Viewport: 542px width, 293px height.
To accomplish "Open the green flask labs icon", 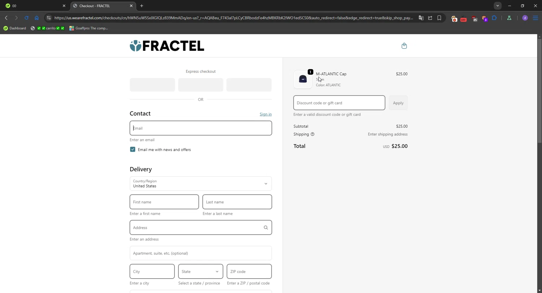I will (x=509, y=18).
